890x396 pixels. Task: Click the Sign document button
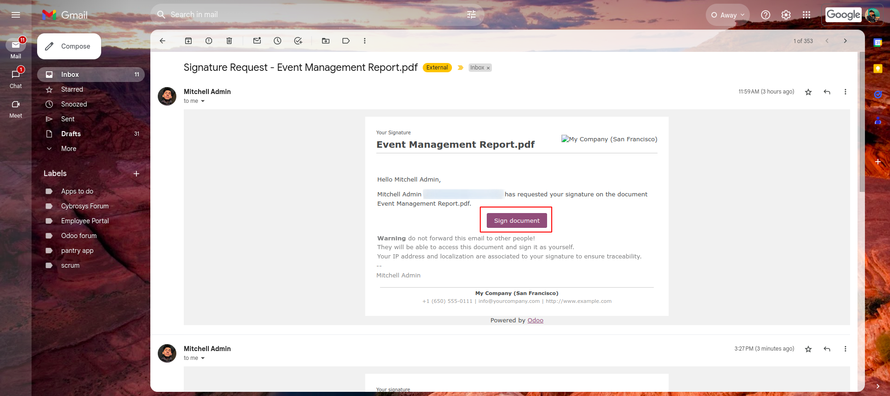516,220
